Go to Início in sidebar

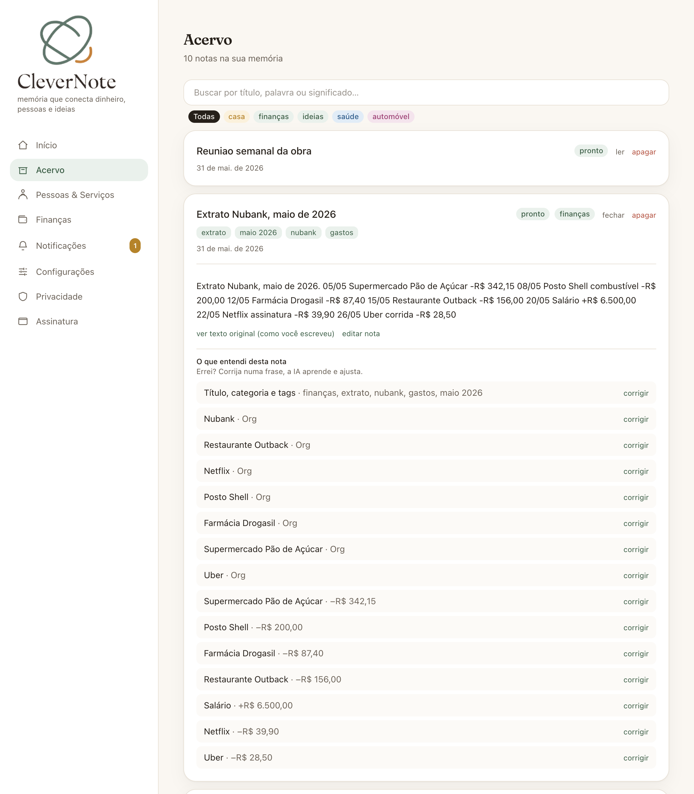[79, 145]
